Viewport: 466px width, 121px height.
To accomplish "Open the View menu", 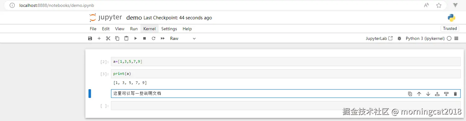I will [x=120, y=29].
